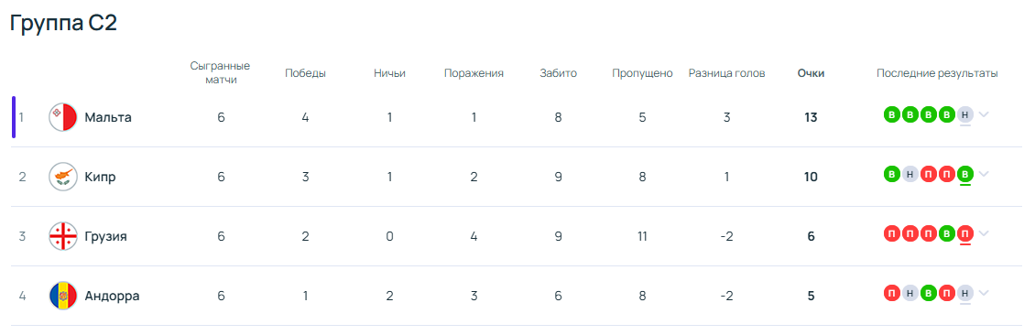Click the Cyprus flag icon
The width and height of the screenshot is (1035, 335).
[x=63, y=177]
